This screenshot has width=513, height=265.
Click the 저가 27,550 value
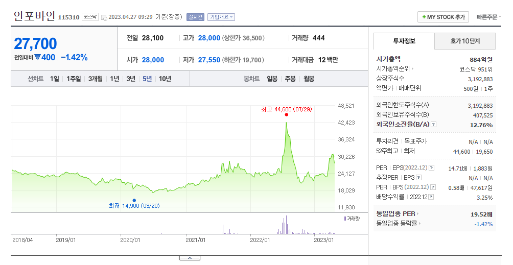(x=209, y=60)
